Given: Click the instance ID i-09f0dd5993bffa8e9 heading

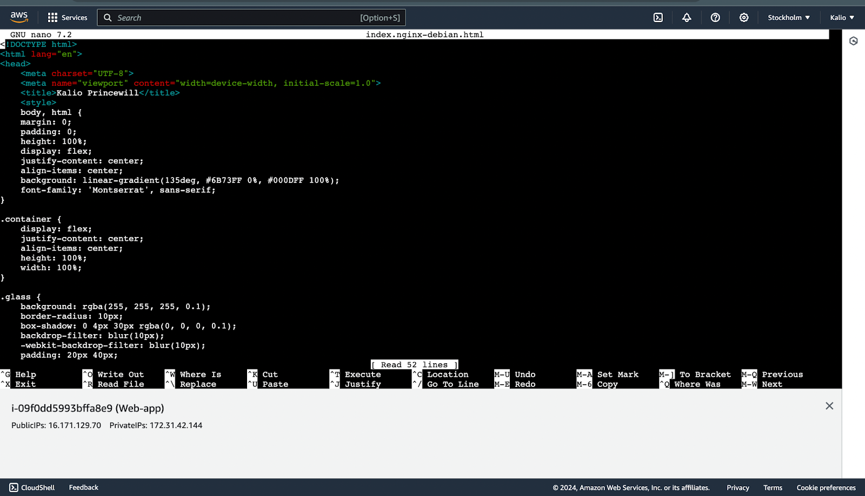Looking at the screenshot, I should tap(88, 409).
